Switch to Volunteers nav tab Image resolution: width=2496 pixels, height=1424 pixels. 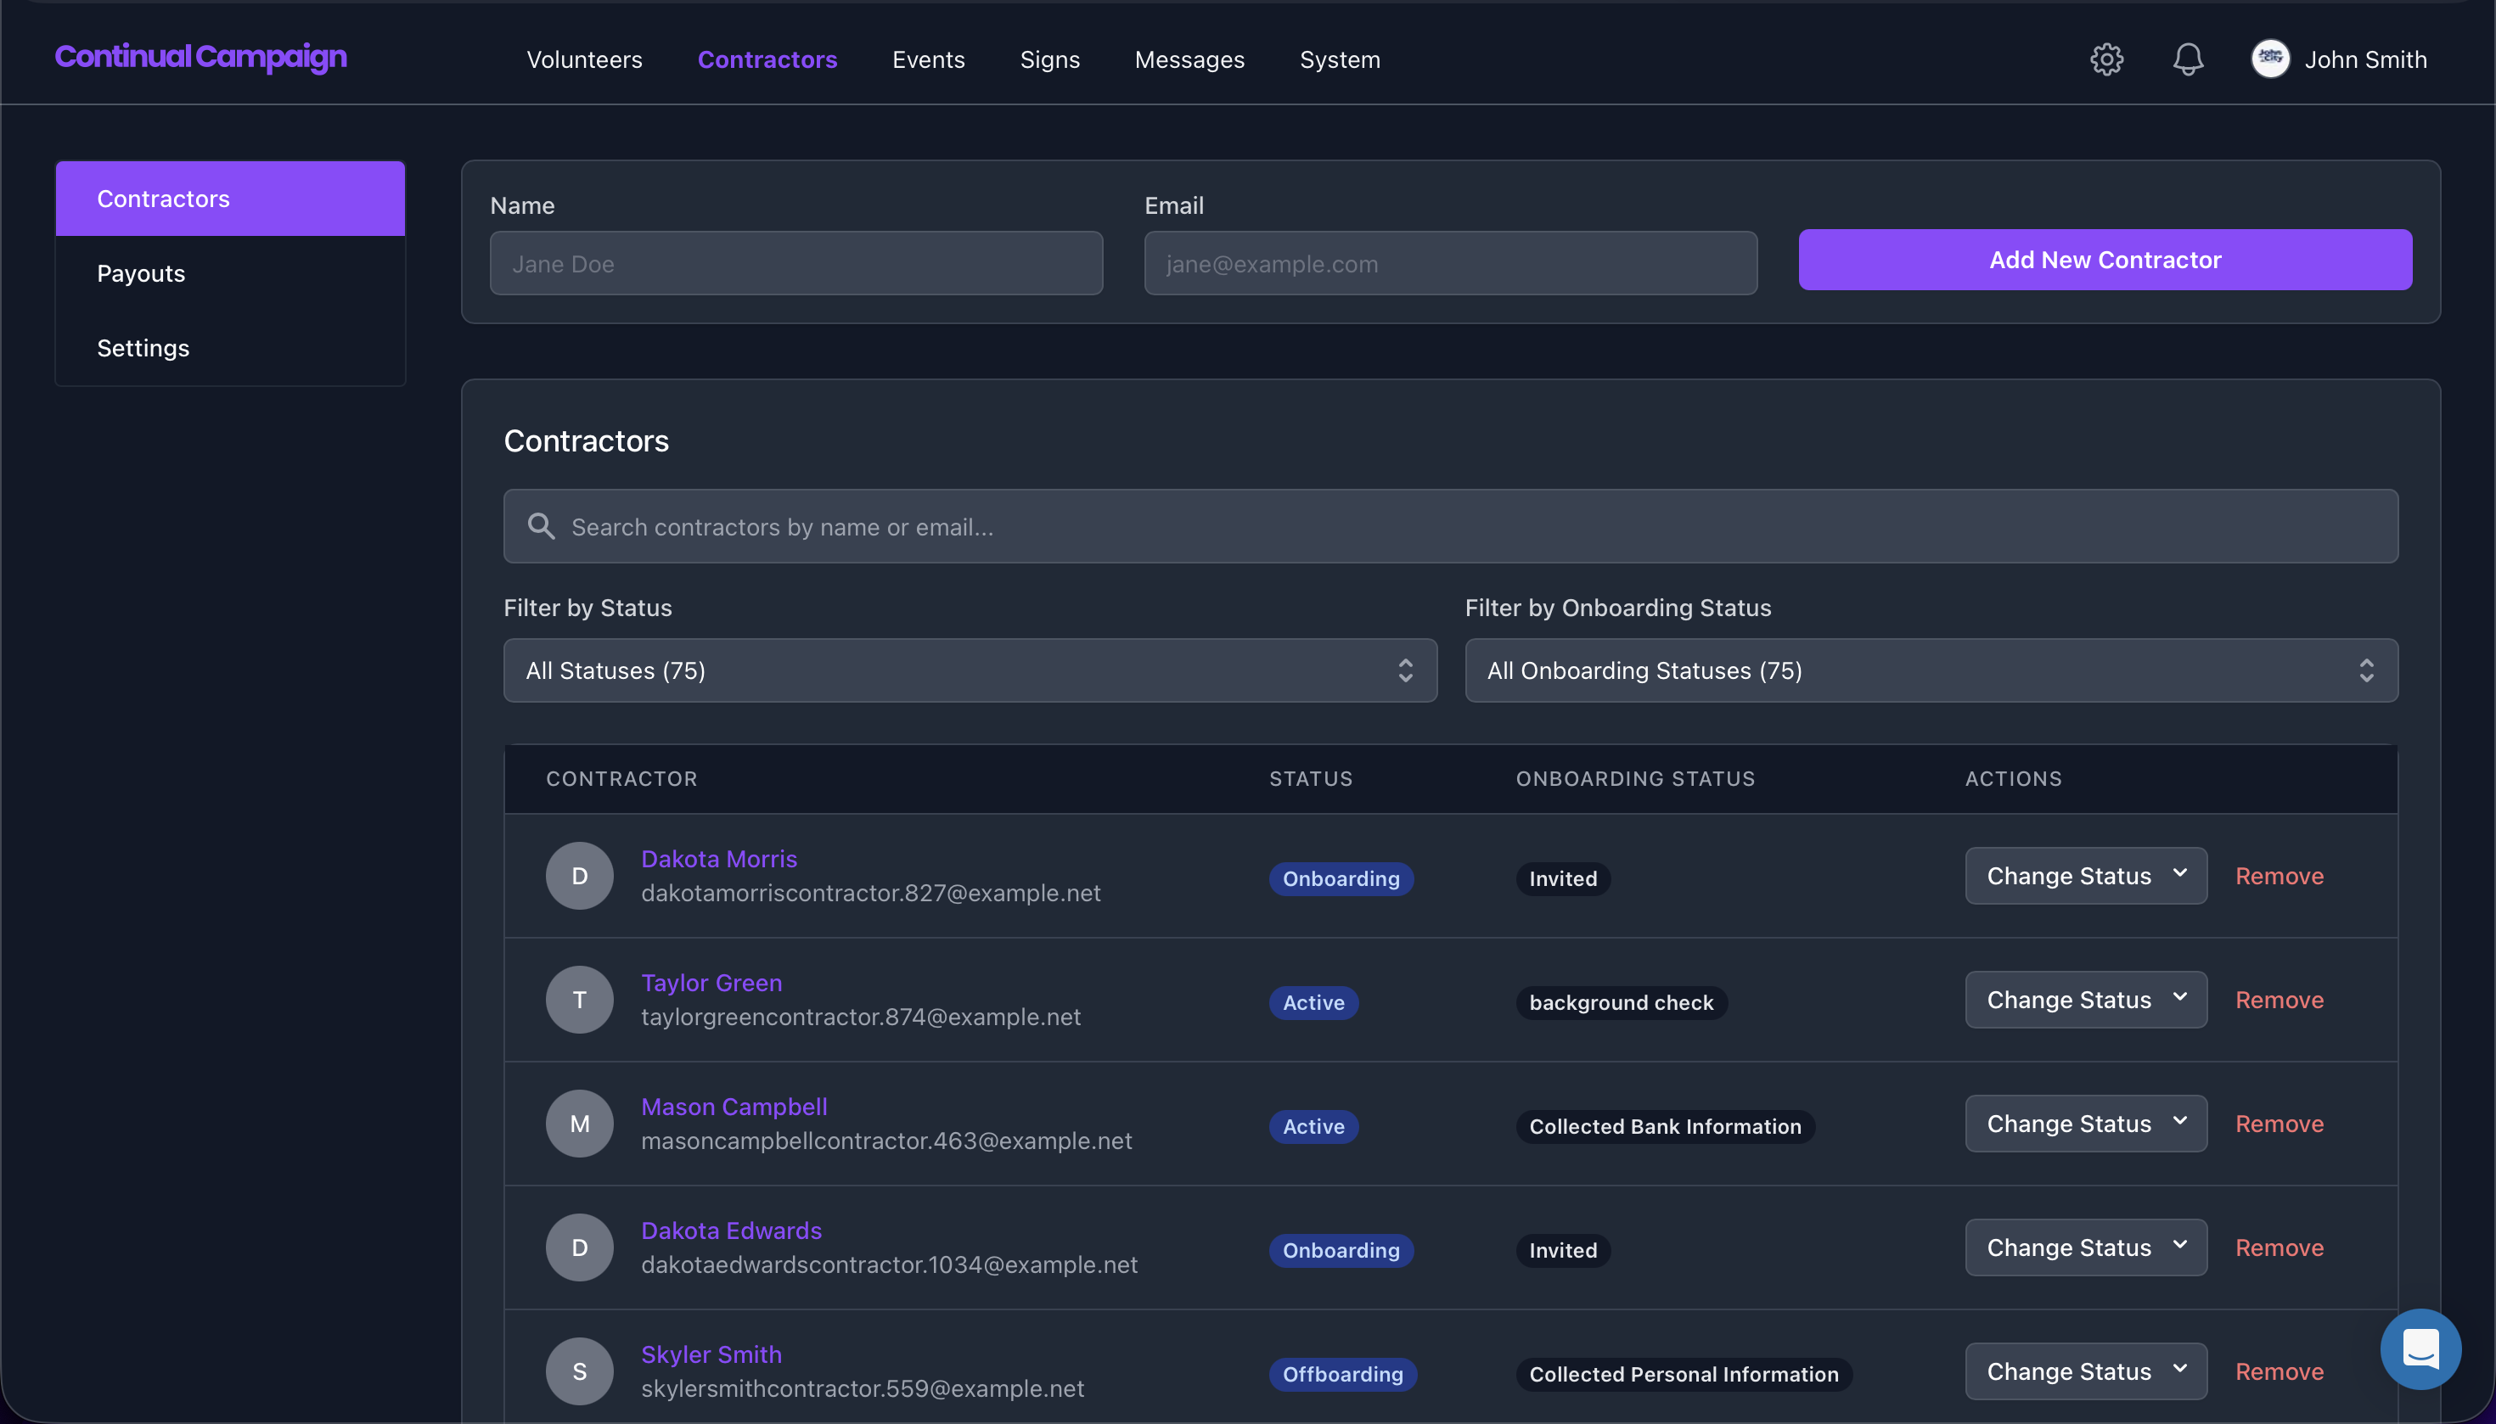pos(584,59)
